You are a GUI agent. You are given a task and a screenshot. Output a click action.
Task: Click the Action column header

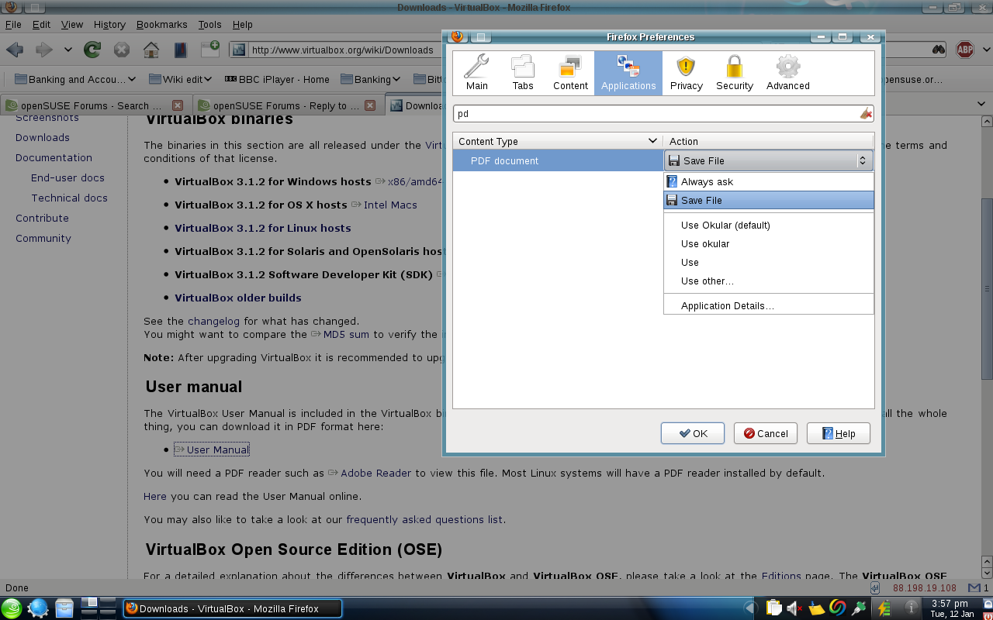click(x=768, y=141)
